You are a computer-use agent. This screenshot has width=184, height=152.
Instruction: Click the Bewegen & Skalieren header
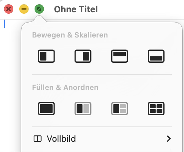tap(70, 35)
